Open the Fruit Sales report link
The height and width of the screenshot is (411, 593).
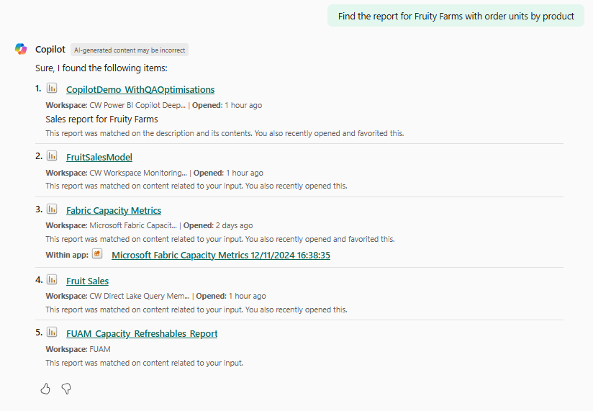click(87, 281)
